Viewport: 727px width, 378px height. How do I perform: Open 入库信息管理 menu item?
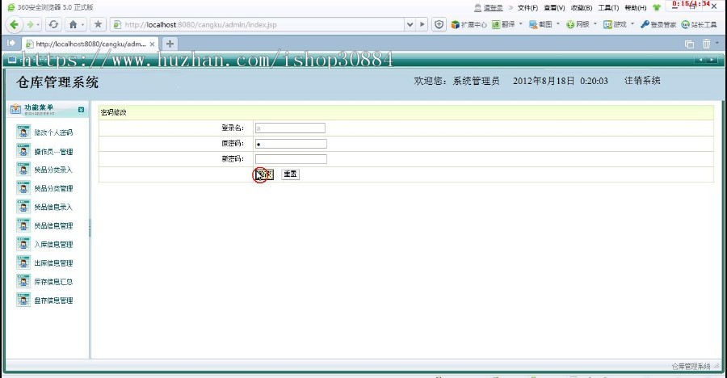coord(53,245)
